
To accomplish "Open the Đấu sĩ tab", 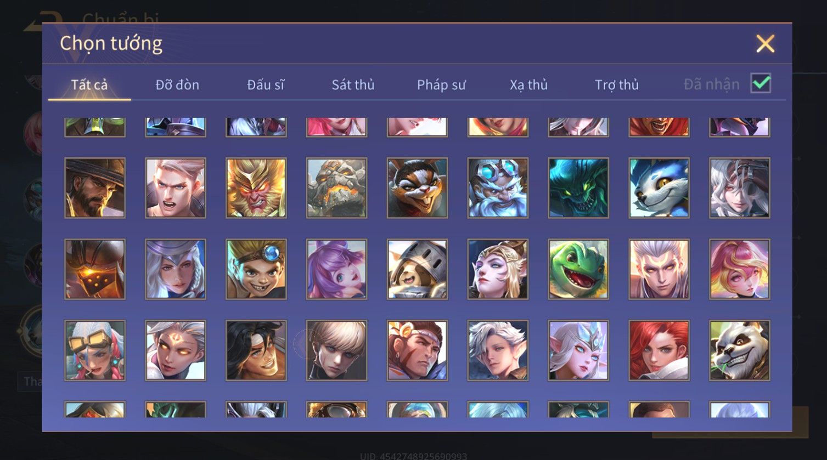I will tap(266, 85).
